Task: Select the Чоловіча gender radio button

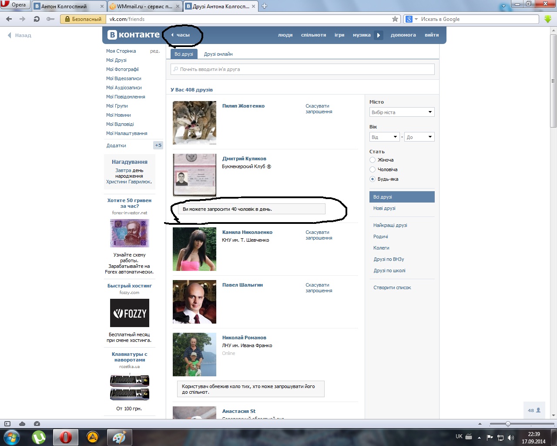Action: coord(372,169)
